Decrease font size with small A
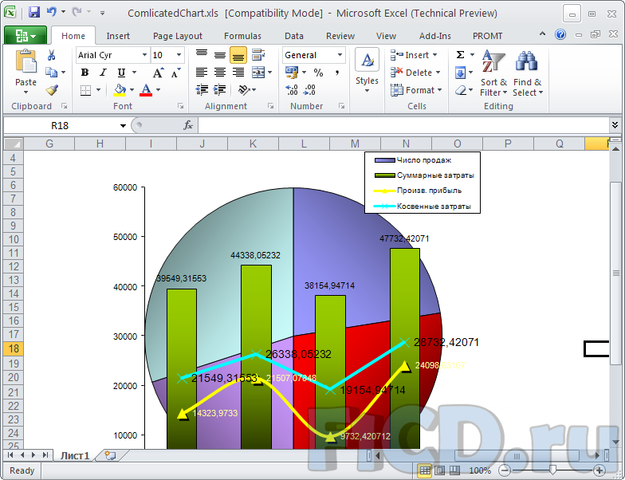 (175, 73)
